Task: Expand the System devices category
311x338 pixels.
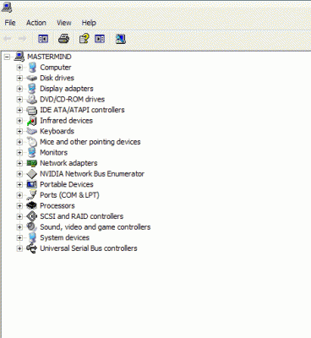Action: pyautogui.click(x=19, y=238)
